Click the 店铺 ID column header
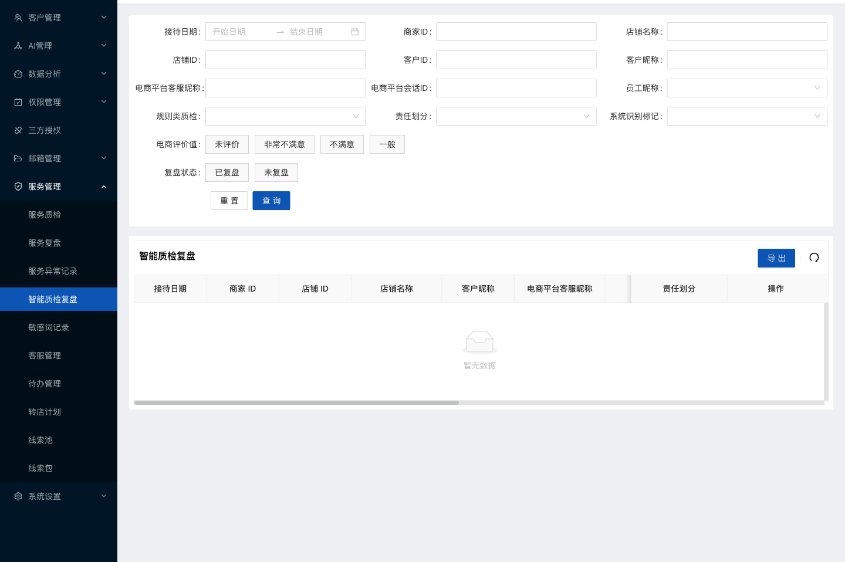The width and height of the screenshot is (845, 562). (315, 289)
